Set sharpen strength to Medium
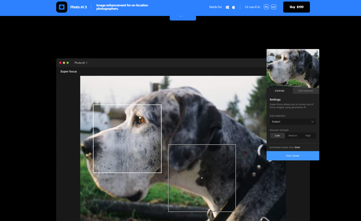 tap(293, 135)
